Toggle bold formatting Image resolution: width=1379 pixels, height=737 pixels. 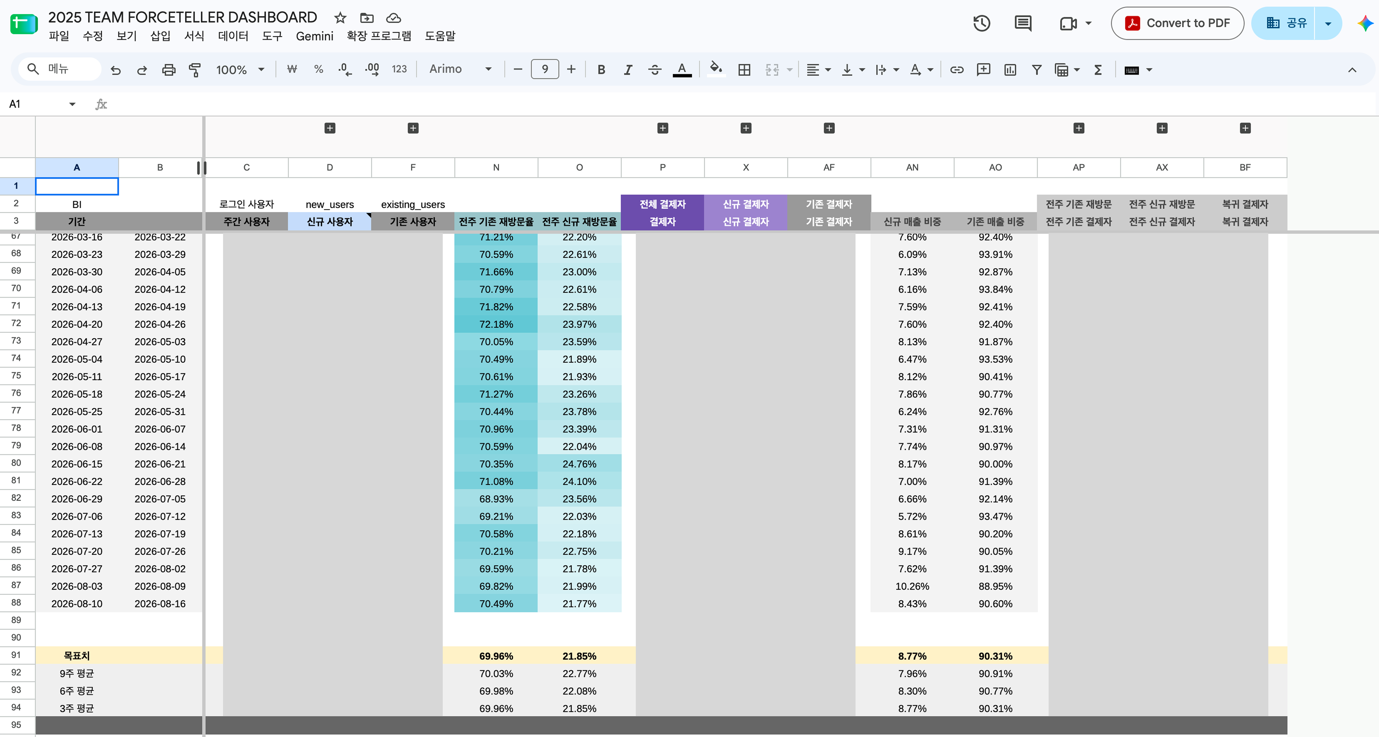point(601,70)
